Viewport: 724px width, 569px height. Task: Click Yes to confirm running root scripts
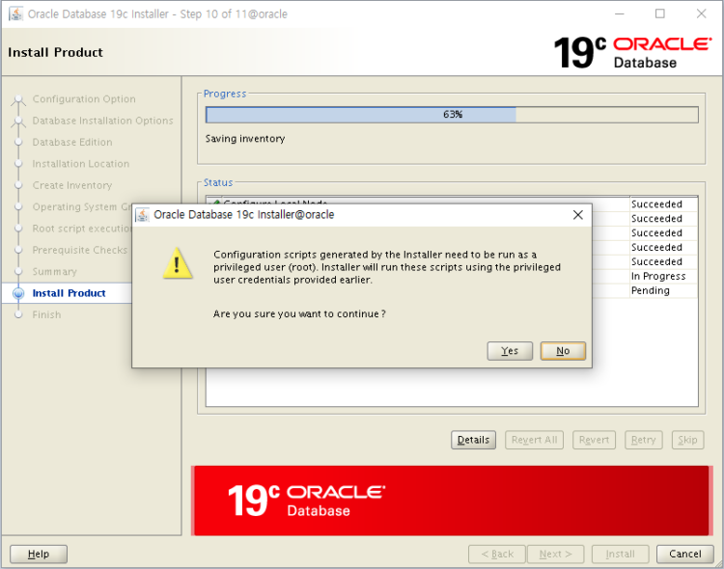coord(510,351)
